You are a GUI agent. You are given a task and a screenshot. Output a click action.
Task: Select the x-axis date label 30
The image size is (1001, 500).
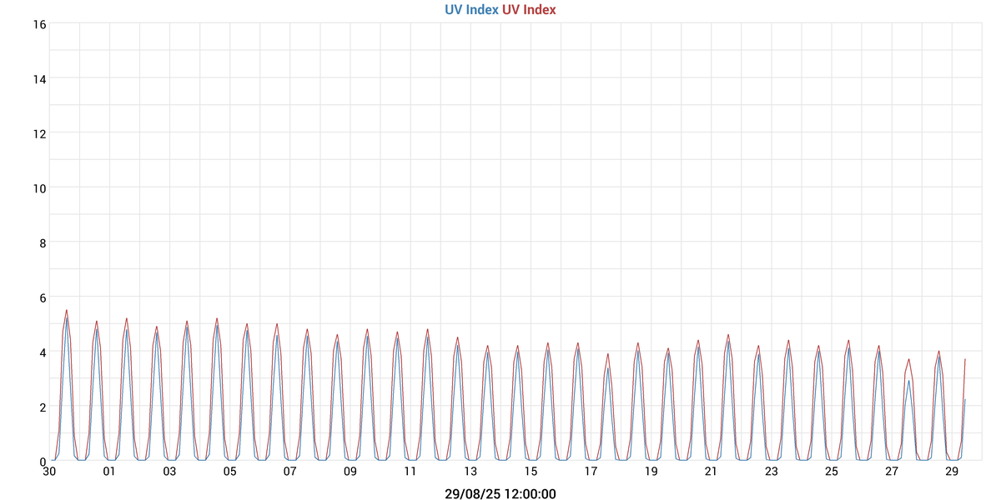point(49,472)
